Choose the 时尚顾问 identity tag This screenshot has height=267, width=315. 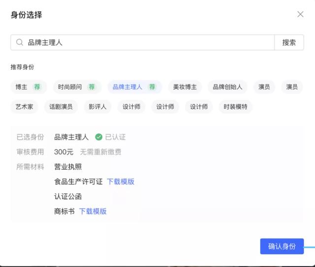[70, 87]
